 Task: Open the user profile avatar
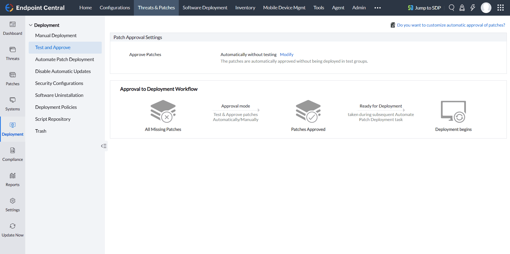click(x=486, y=8)
